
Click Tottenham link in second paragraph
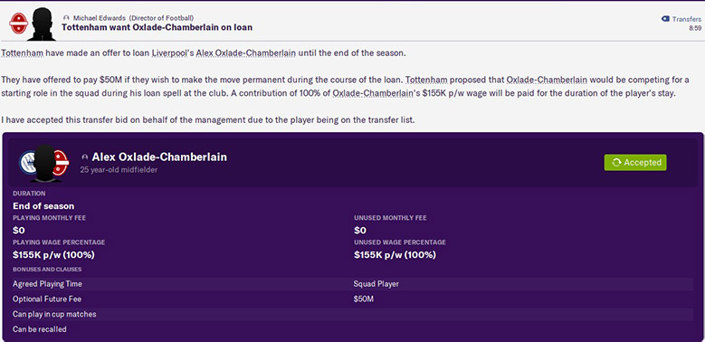coord(426,80)
